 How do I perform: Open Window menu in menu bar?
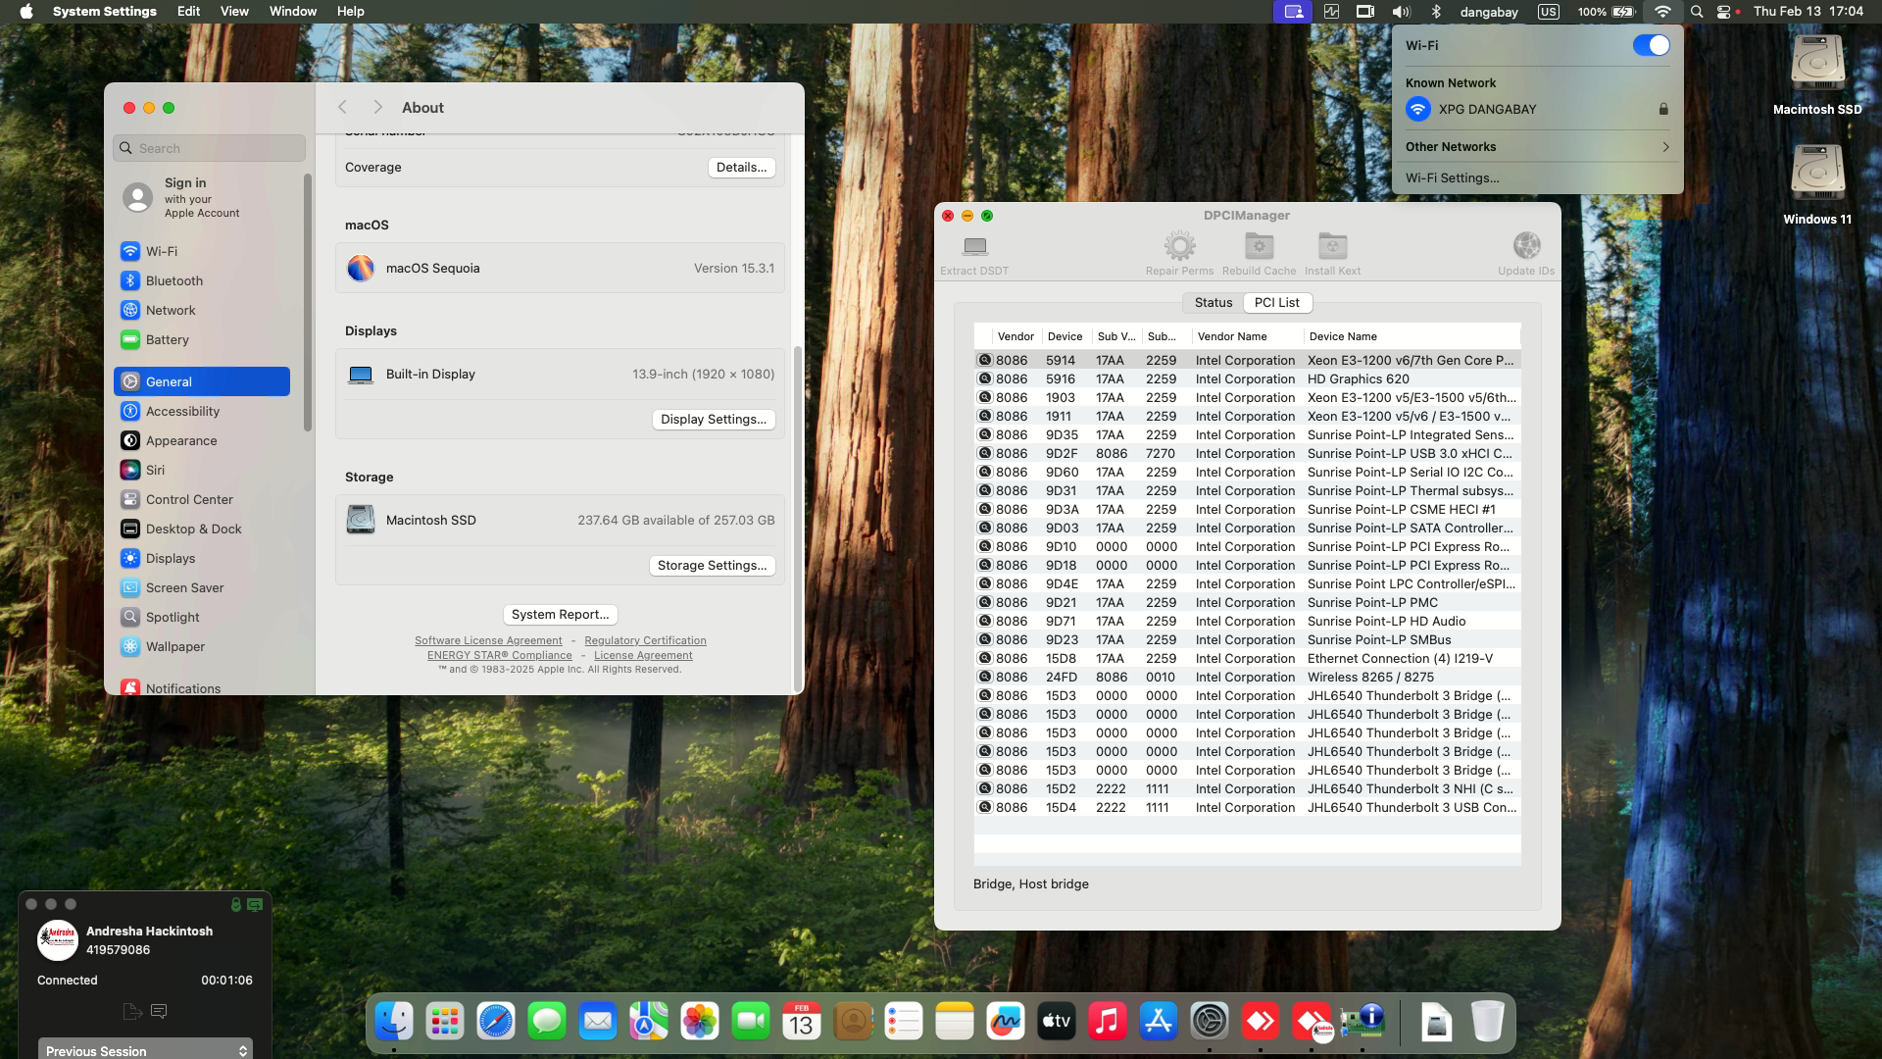[x=292, y=12]
